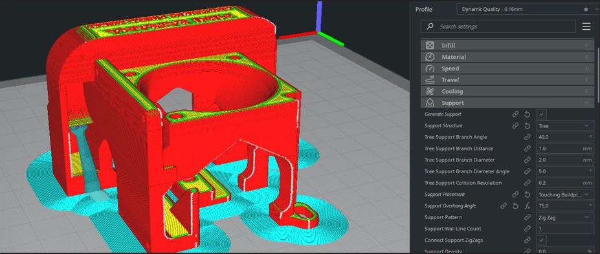Click the 'Support Pattern' setting label
The width and height of the screenshot is (600, 254).
pos(443,217)
